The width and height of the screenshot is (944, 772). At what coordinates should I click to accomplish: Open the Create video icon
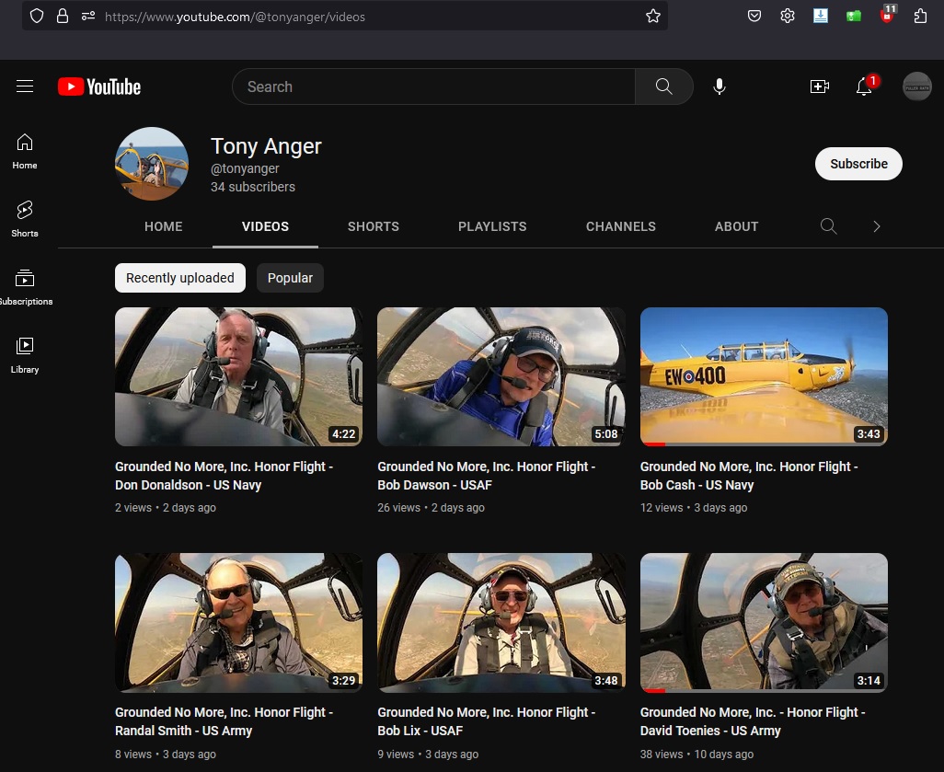coord(819,86)
